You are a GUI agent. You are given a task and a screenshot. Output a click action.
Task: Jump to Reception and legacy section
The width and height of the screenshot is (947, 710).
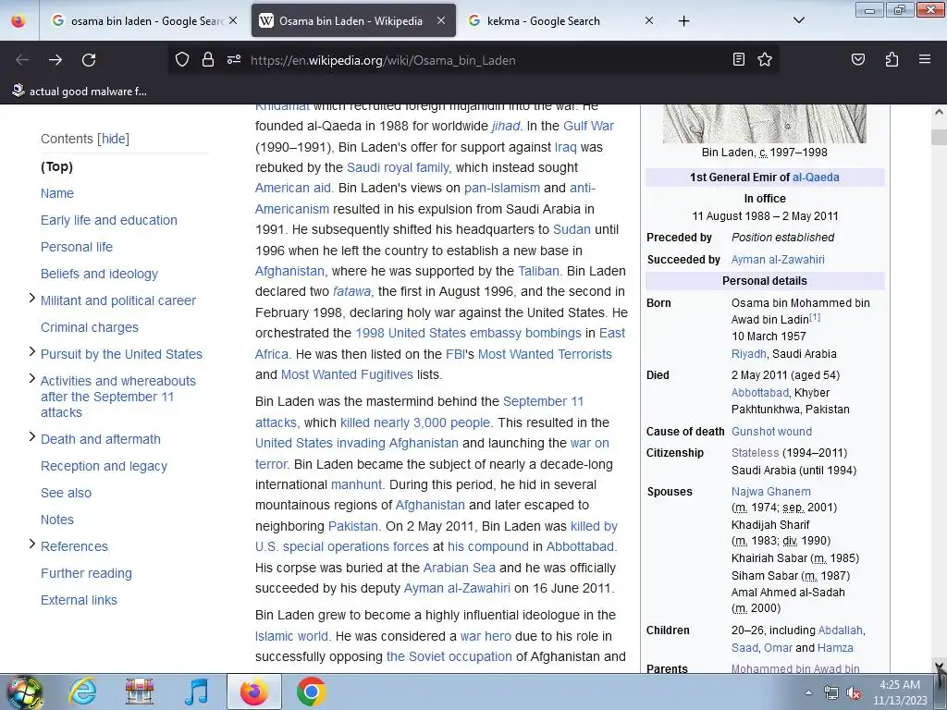104,466
